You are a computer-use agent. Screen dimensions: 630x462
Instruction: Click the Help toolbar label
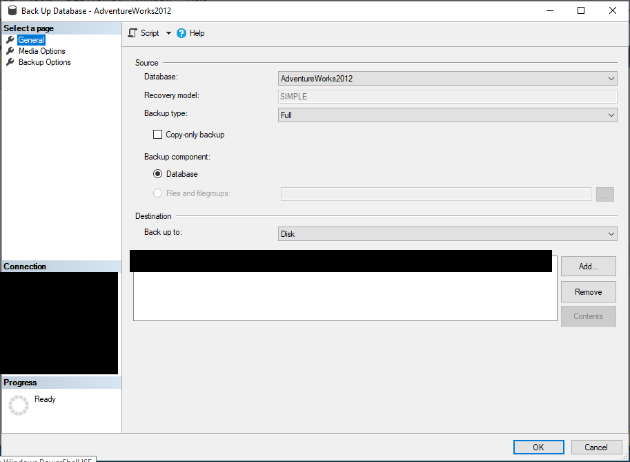click(197, 33)
